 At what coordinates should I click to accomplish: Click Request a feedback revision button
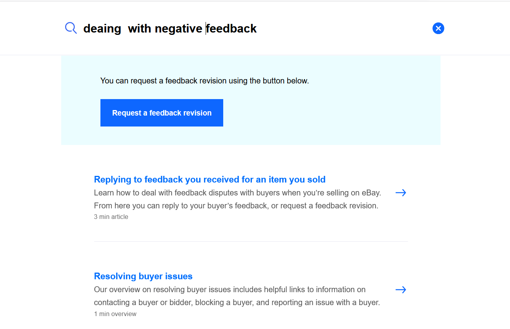pyautogui.click(x=162, y=113)
